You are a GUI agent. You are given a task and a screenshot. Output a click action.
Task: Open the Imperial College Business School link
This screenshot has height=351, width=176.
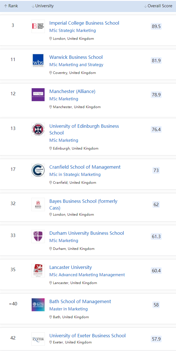(x=84, y=23)
